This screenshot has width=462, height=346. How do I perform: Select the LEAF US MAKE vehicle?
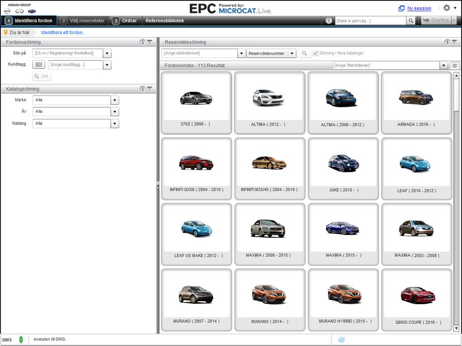(196, 234)
